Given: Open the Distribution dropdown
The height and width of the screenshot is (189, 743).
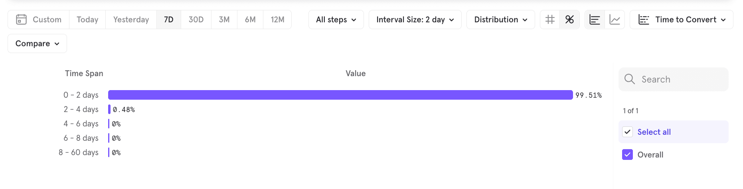Looking at the screenshot, I should (500, 20).
